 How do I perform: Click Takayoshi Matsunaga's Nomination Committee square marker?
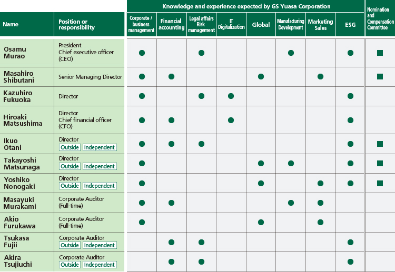point(380,163)
